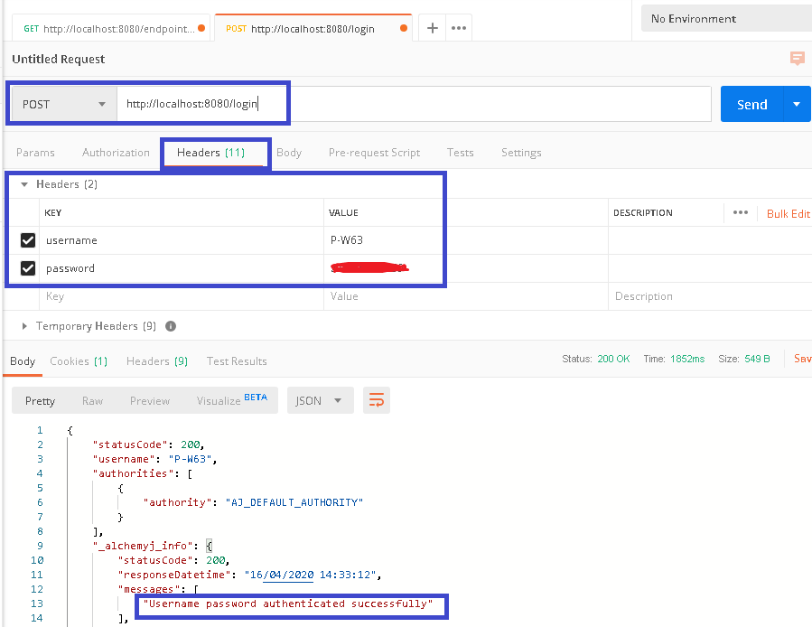The image size is (812, 627).
Task: Uncheck the password header checkbox
Action: pyautogui.click(x=28, y=268)
